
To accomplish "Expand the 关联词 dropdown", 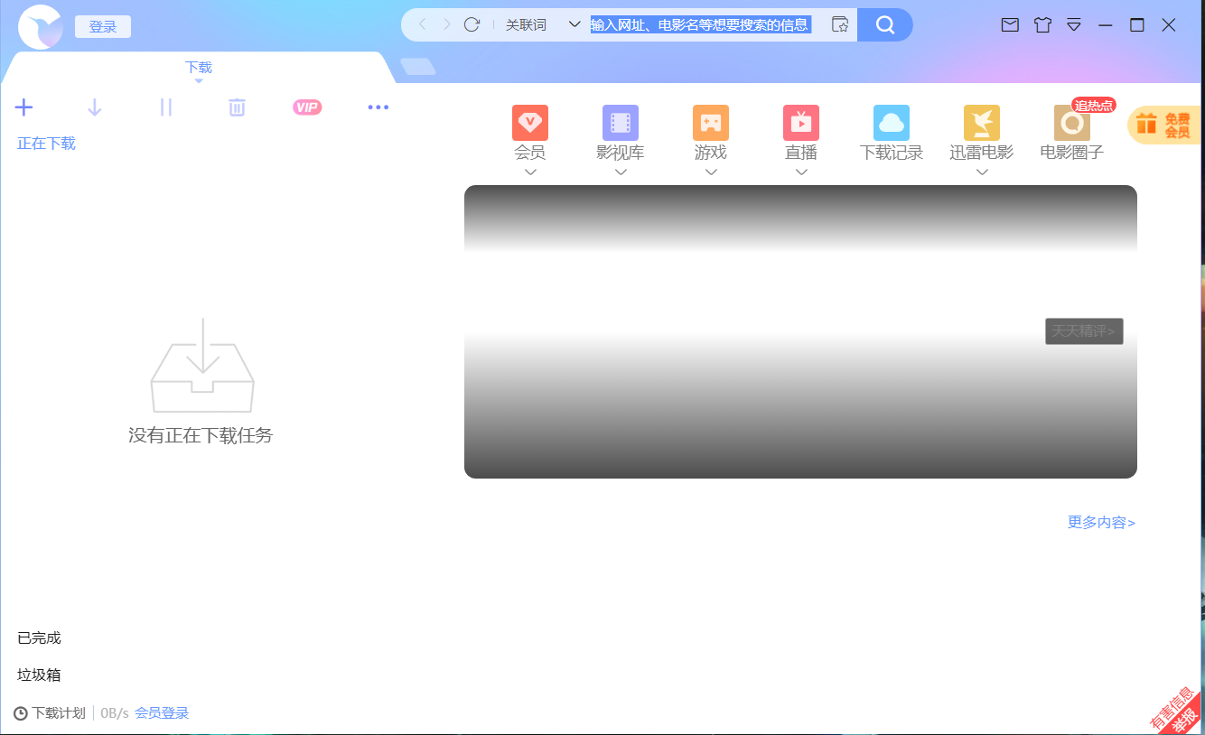I will coord(574,24).
